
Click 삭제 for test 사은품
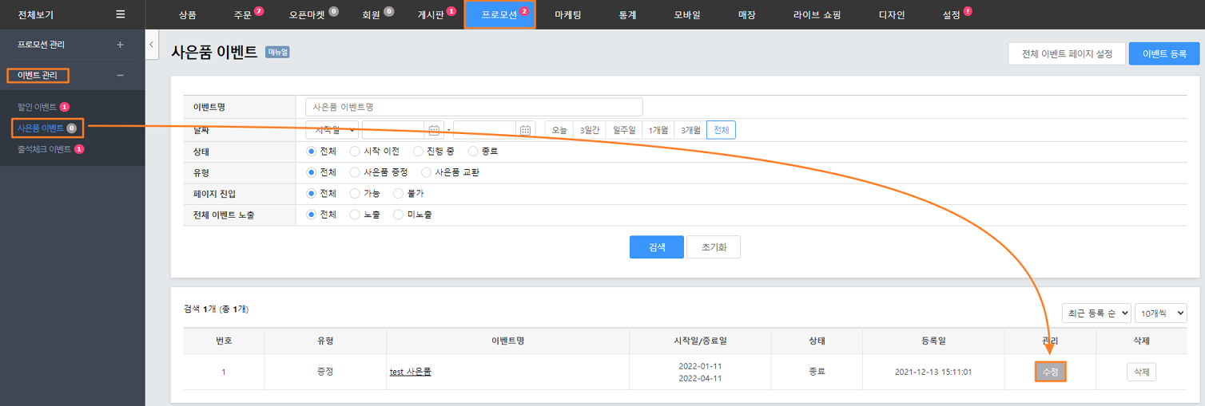(1141, 372)
